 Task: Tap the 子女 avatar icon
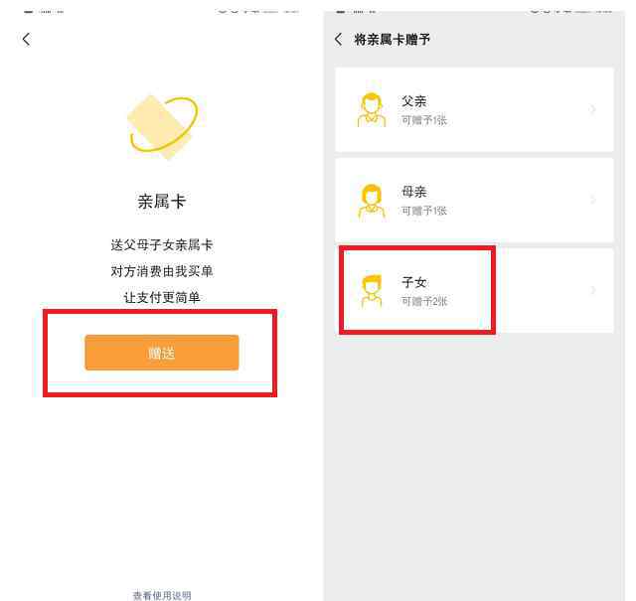(x=372, y=291)
